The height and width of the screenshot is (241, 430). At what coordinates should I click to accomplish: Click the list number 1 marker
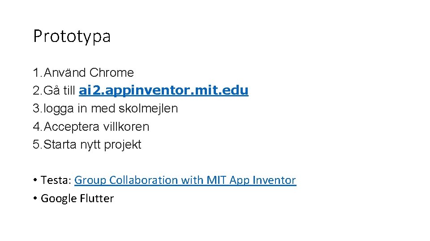[36, 73]
